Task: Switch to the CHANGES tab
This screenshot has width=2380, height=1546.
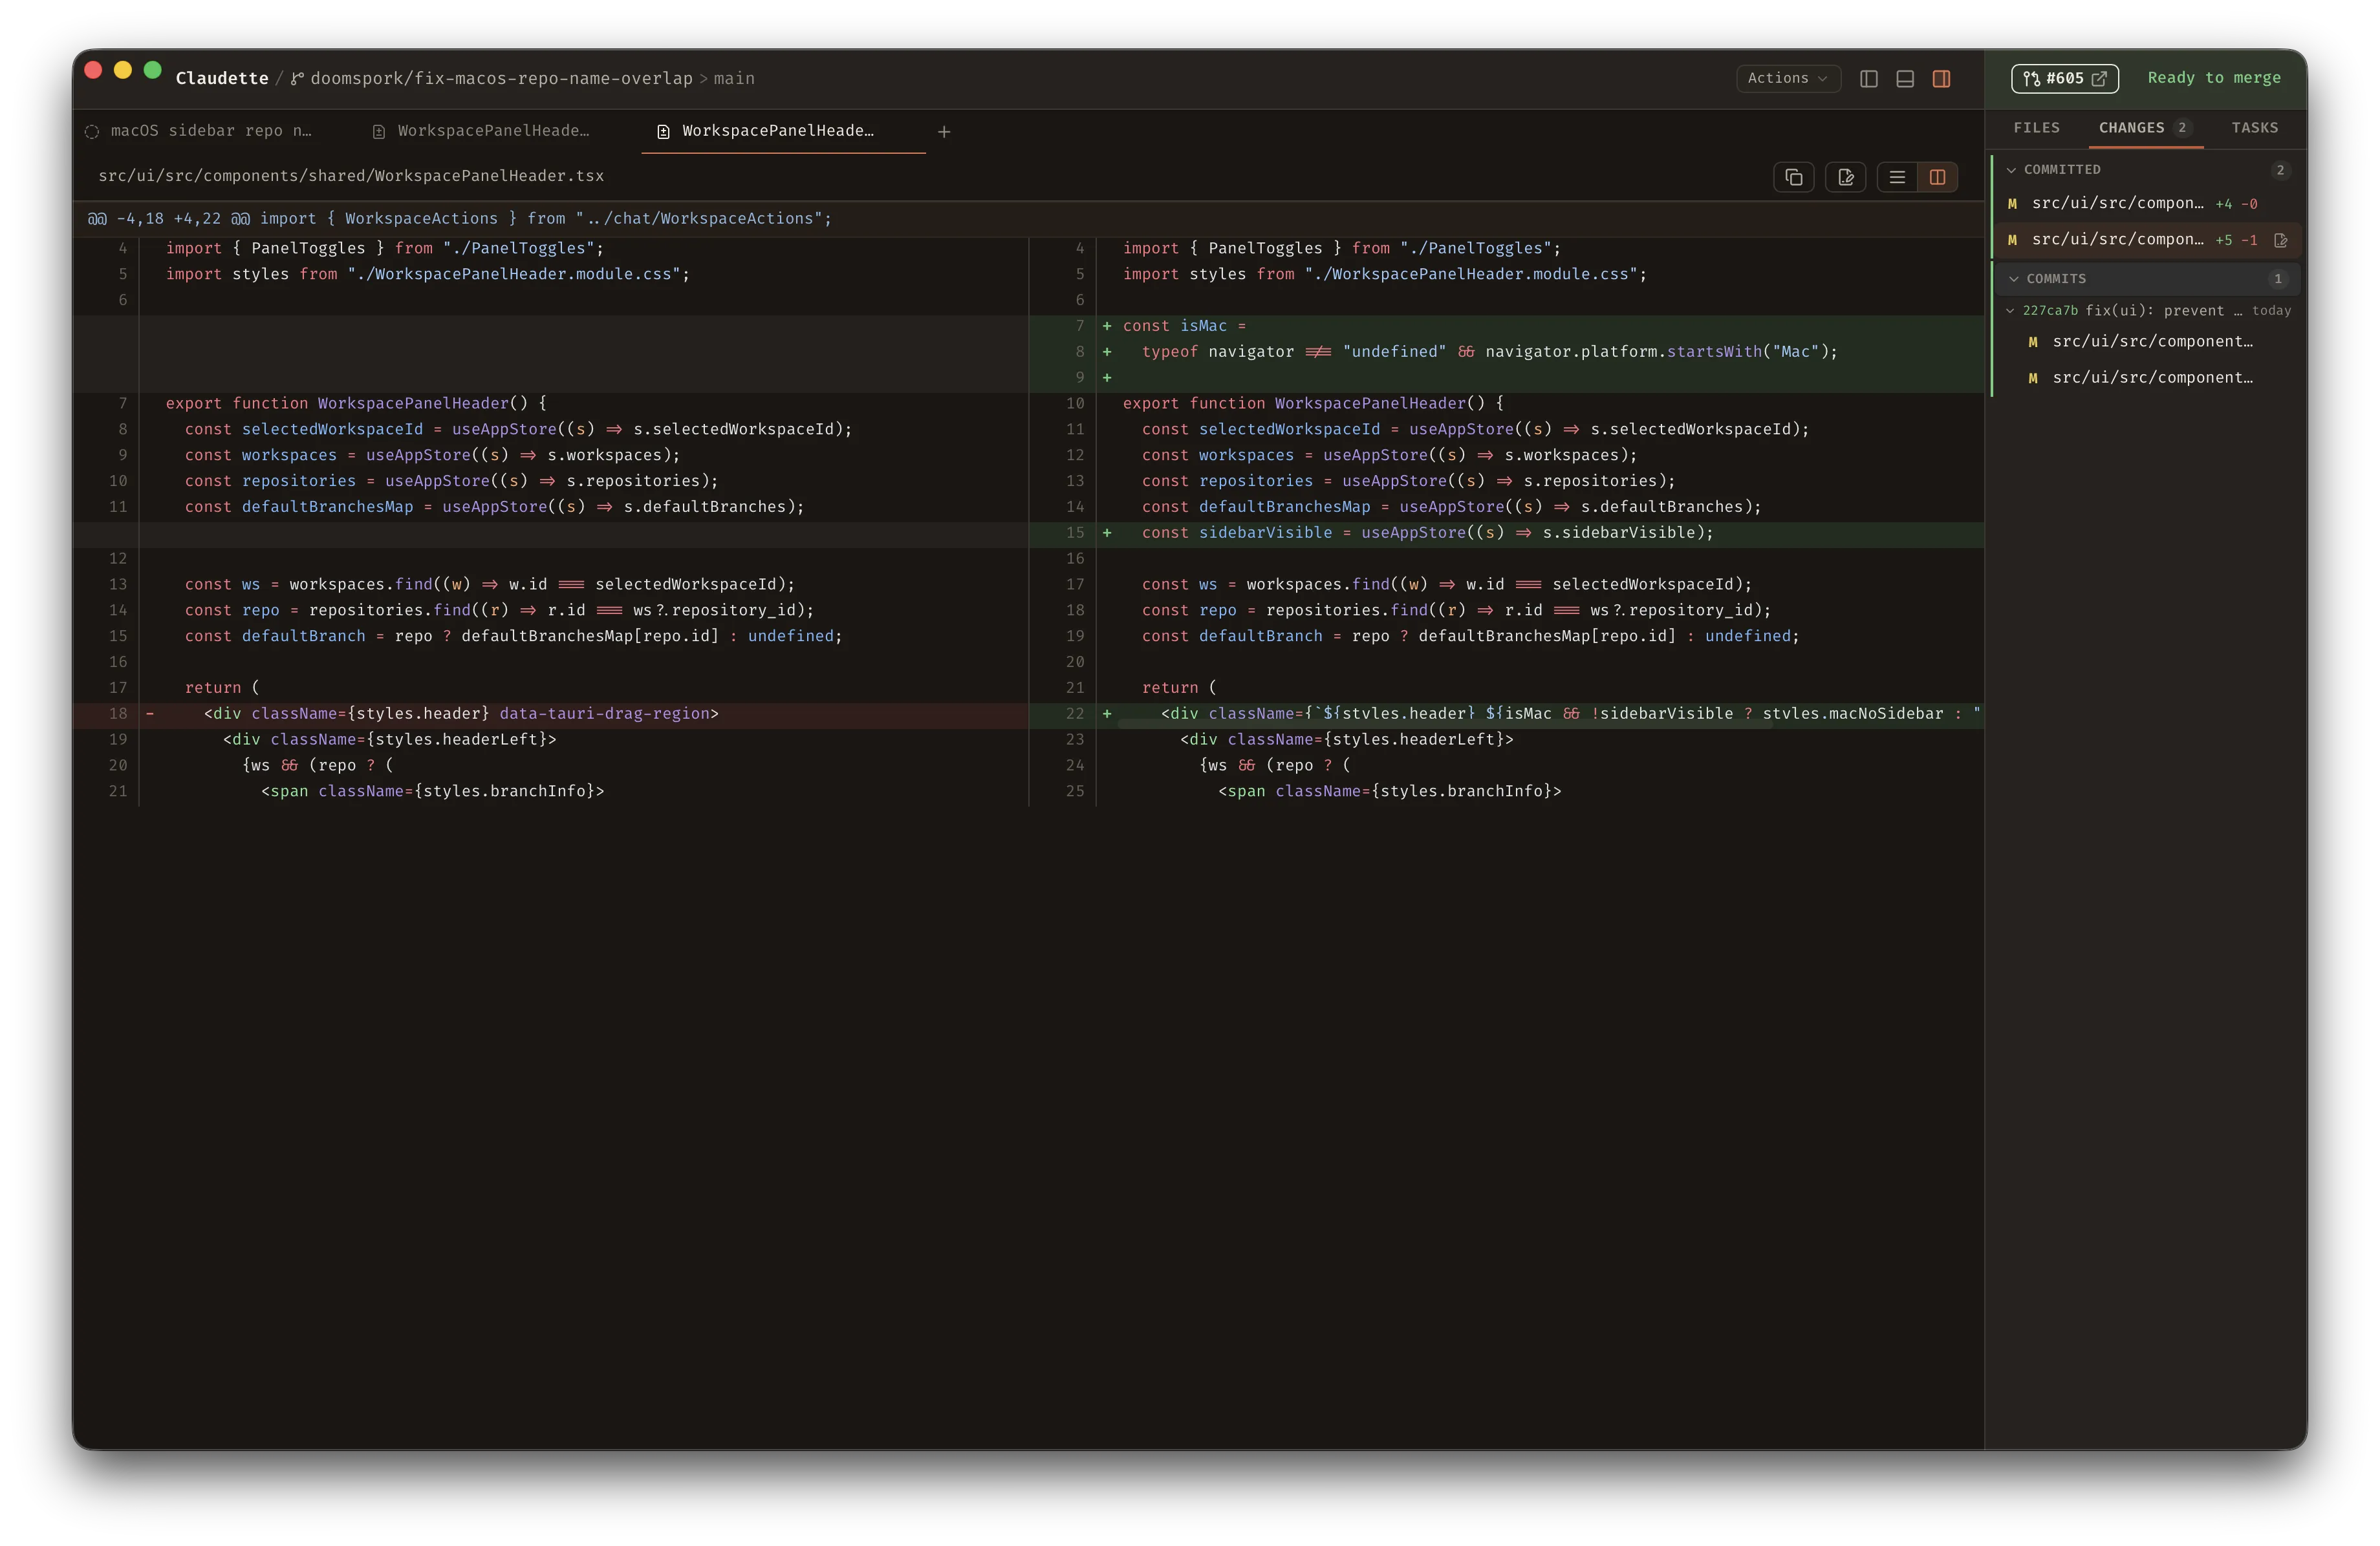Action: pos(2145,128)
